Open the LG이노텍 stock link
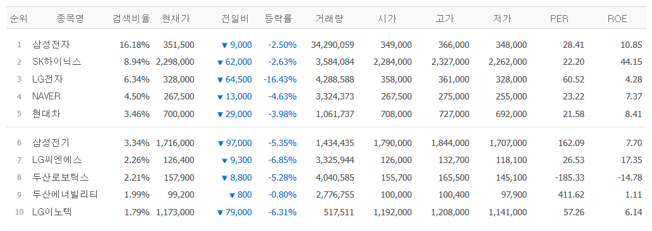Screen dimensions: 652x231 52,212
